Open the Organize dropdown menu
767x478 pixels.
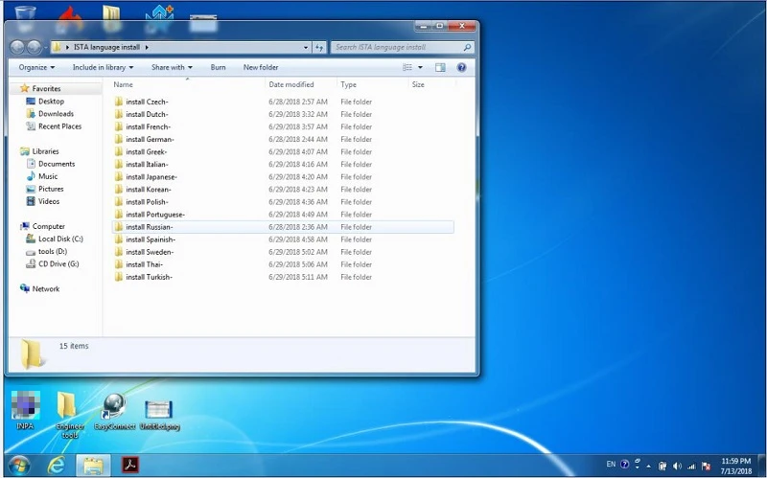36,68
